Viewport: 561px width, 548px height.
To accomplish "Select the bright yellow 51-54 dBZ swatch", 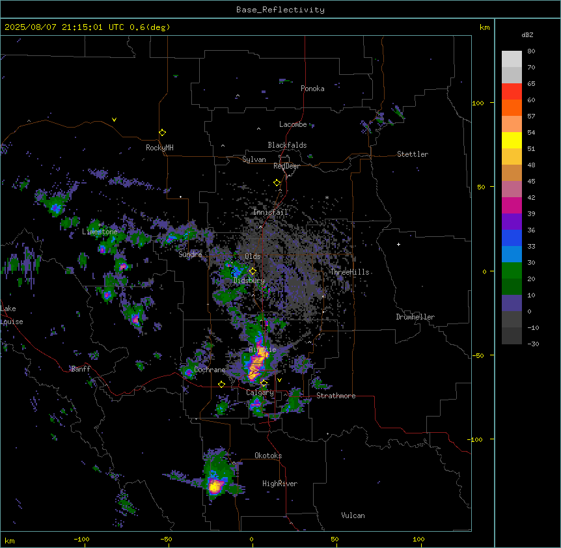I will [512, 140].
